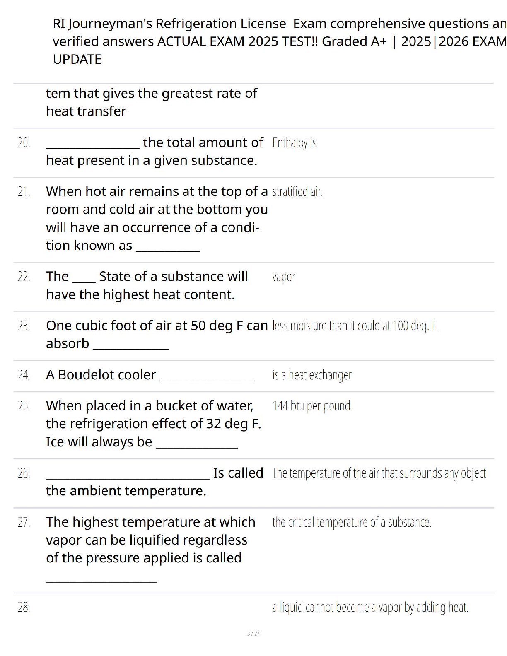Click the question about total amount of heat present

click(154, 152)
